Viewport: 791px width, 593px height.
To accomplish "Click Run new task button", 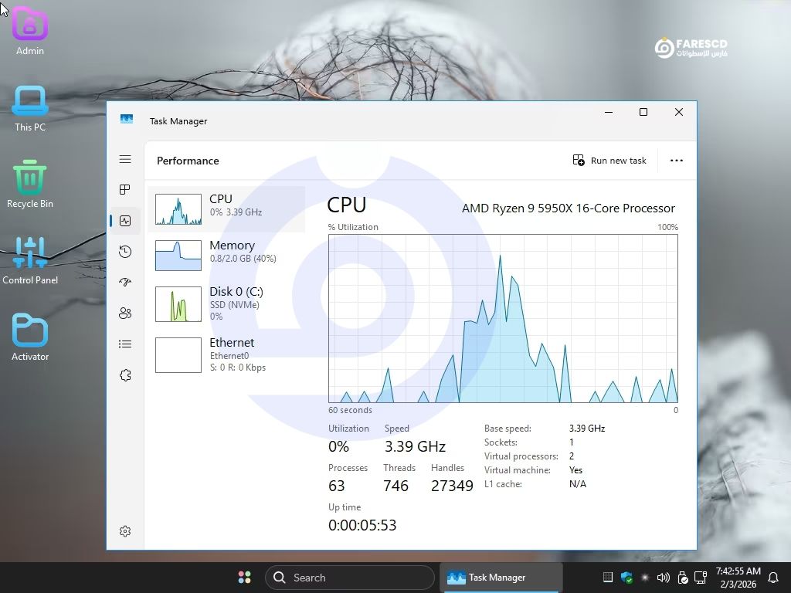I will coord(609,161).
